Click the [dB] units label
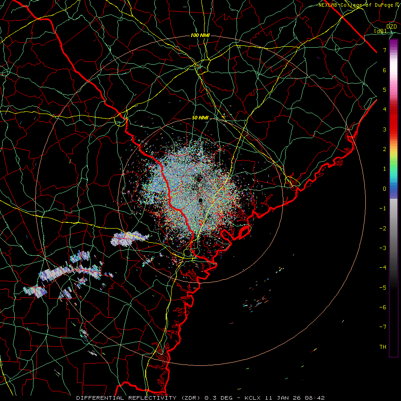The height and width of the screenshot is (401, 401). click(x=381, y=31)
